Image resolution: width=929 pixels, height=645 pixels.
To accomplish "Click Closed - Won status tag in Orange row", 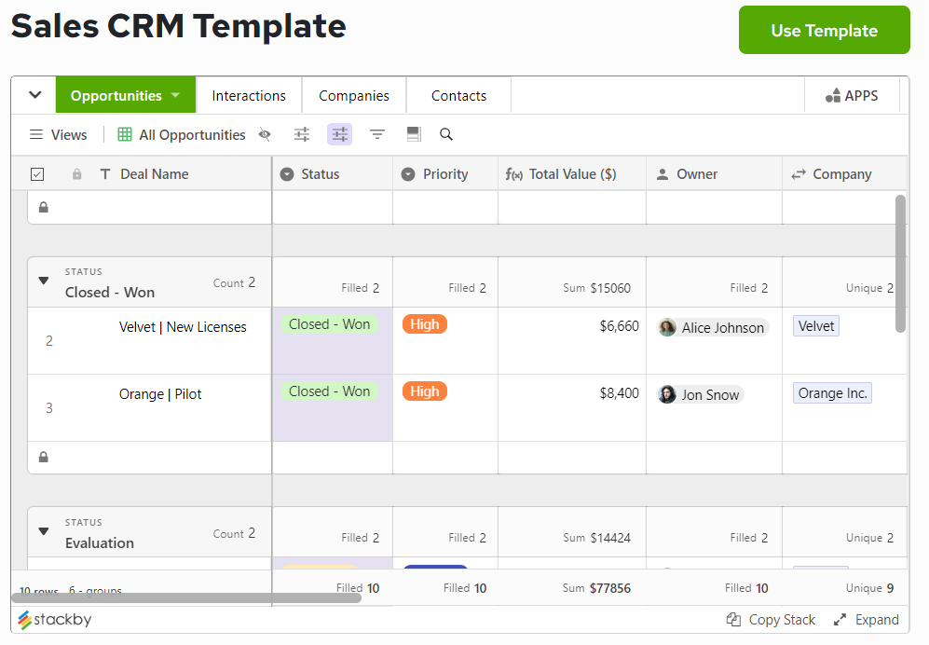I will coord(330,391).
